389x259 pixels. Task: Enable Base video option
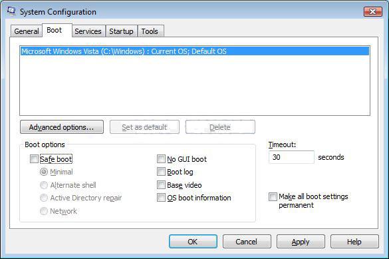point(161,184)
